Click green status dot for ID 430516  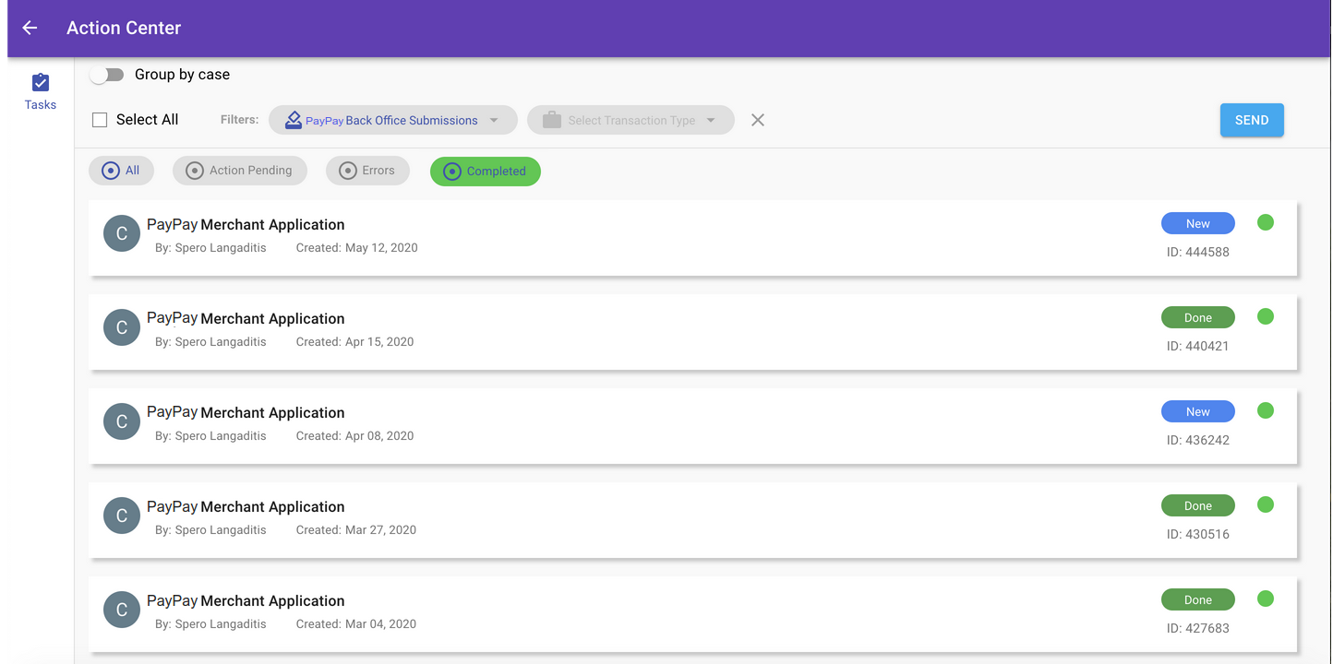point(1266,504)
